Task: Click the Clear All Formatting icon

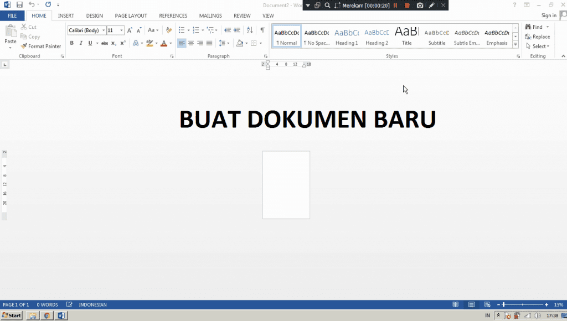Action: [x=169, y=30]
